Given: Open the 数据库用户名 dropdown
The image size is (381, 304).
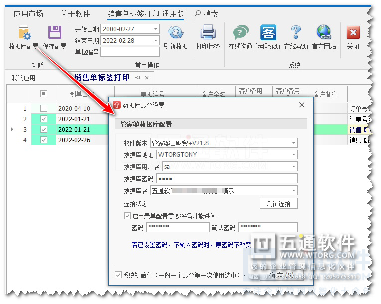Looking at the screenshot, I should pos(294,166).
